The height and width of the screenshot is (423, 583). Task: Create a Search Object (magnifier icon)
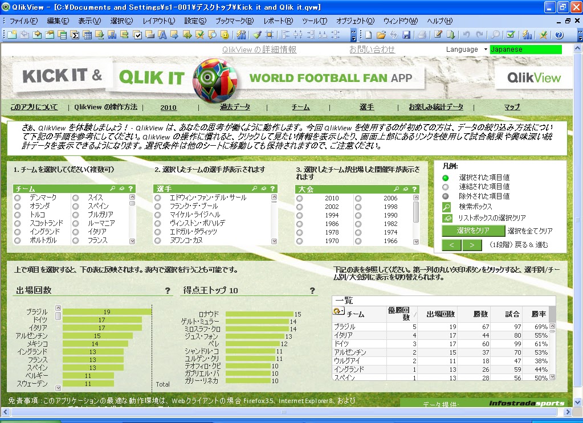pyautogui.click(x=213, y=35)
